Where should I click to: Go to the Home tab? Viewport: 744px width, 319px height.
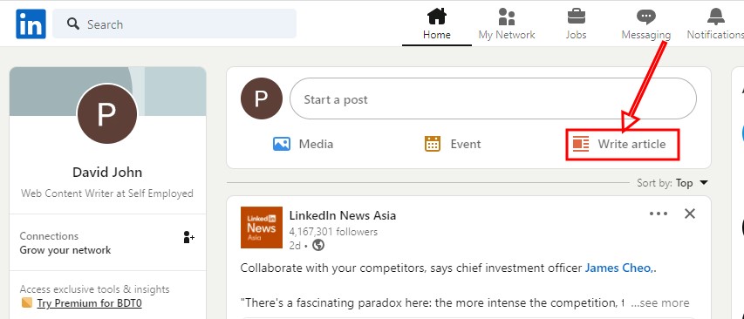point(436,24)
